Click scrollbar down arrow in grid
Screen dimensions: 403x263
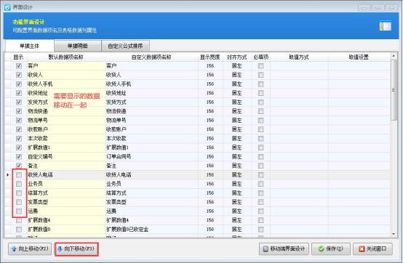pos(394,234)
